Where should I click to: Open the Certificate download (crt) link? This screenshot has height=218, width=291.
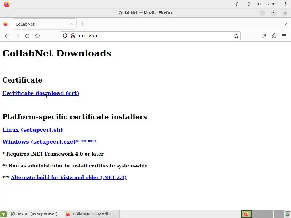(41, 93)
